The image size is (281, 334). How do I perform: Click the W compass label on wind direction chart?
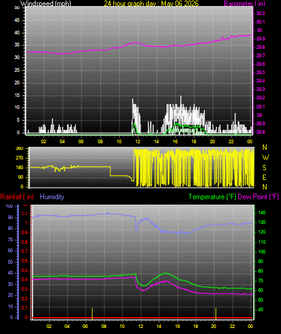click(265, 158)
